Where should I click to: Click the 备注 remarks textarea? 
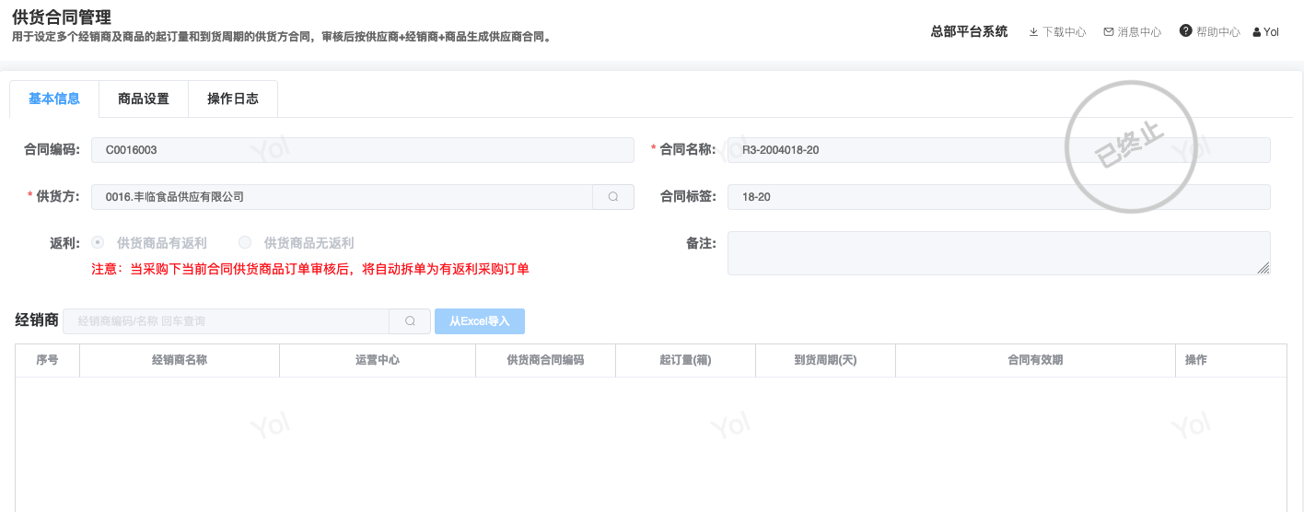click(999, 253)
